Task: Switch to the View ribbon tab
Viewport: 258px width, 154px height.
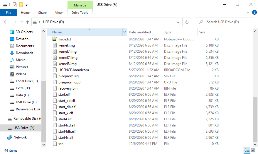Action: pos(59,13)
